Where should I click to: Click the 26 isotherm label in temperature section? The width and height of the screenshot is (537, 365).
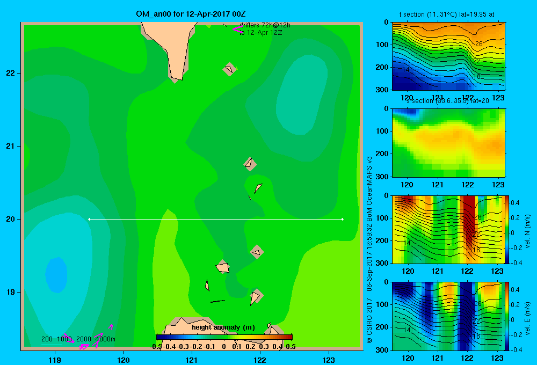[478, 44]
